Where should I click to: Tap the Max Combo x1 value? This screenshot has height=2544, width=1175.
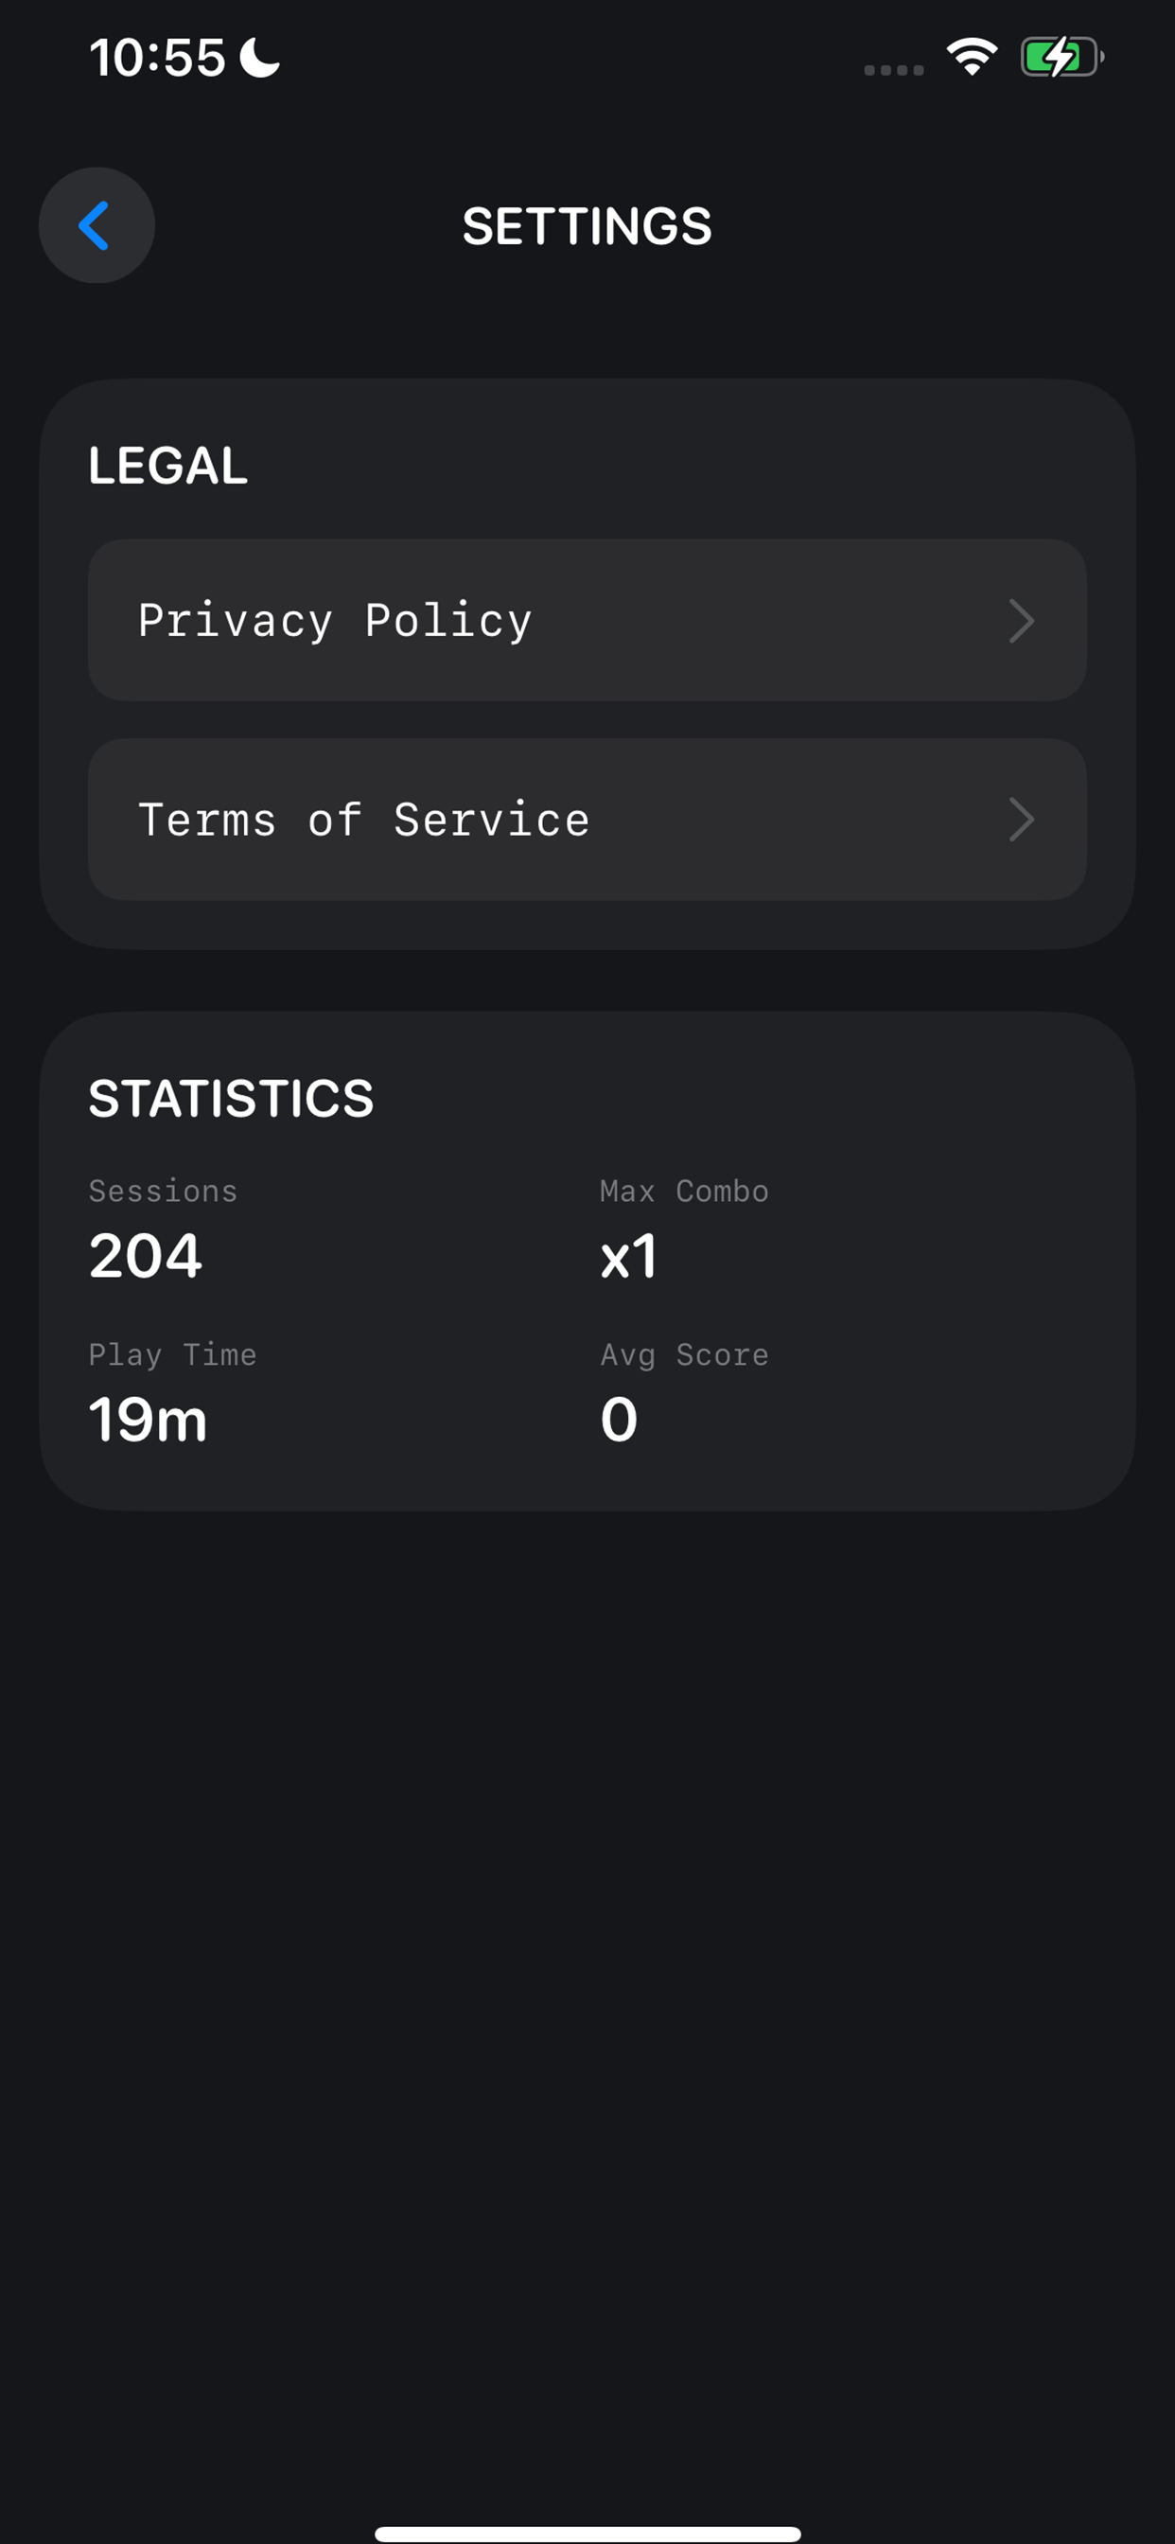628,1257
